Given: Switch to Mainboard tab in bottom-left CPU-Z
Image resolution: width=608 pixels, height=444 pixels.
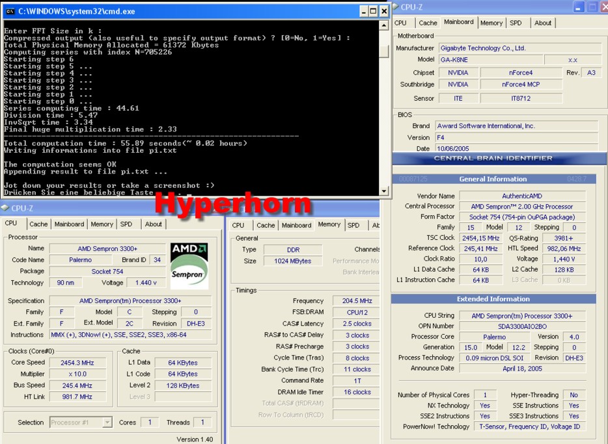Looking at the screenshot, I should pos(69,224).
